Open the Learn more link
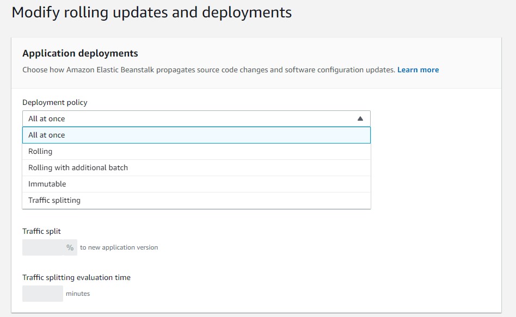 [x=418, y=70]
